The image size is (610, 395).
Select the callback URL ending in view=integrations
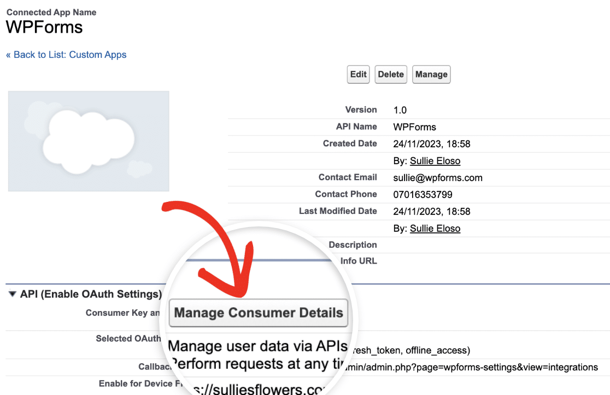(472, 367)
